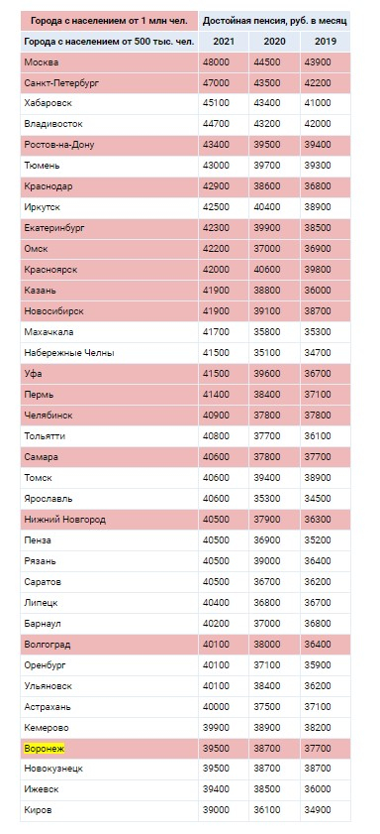Click the 2020 column header
This screenshot has width=380, height=834.
(274, 42)
